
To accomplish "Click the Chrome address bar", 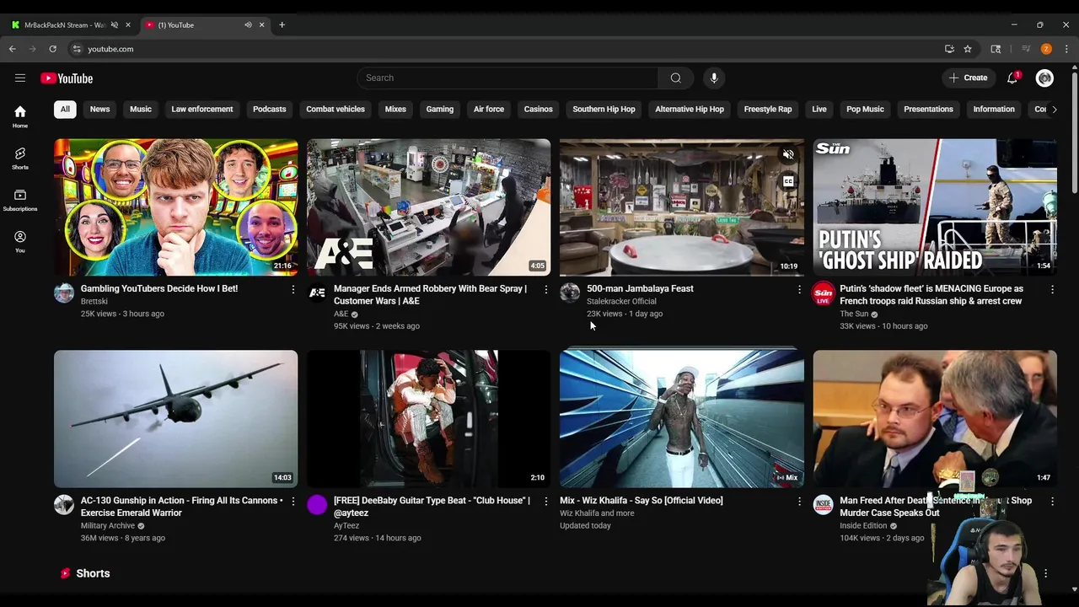I will (x=506, y=49).
